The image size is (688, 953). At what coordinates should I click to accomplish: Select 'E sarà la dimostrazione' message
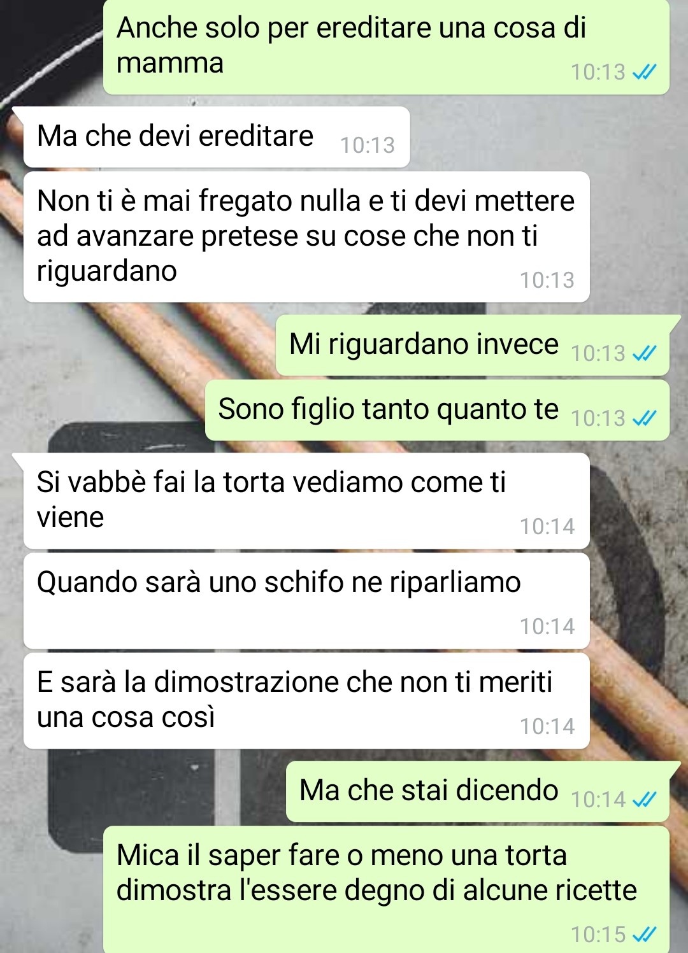point(306,701)
